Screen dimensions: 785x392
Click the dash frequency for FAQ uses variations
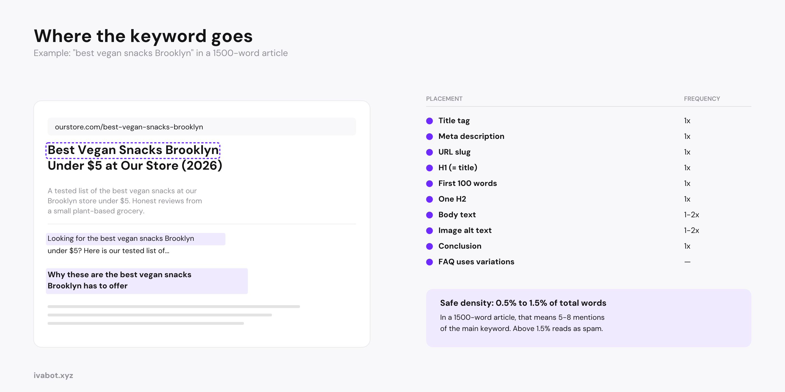tap(687, 262)
